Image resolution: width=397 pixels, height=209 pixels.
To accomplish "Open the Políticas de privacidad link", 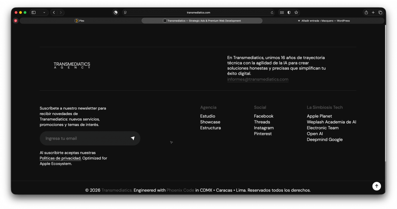I will [60, 158].
